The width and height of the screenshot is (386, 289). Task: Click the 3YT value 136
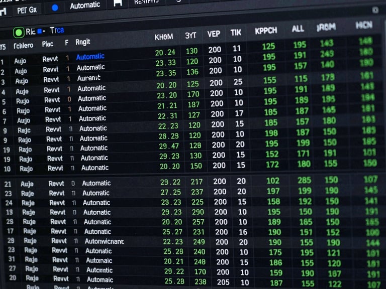[192, 72]
